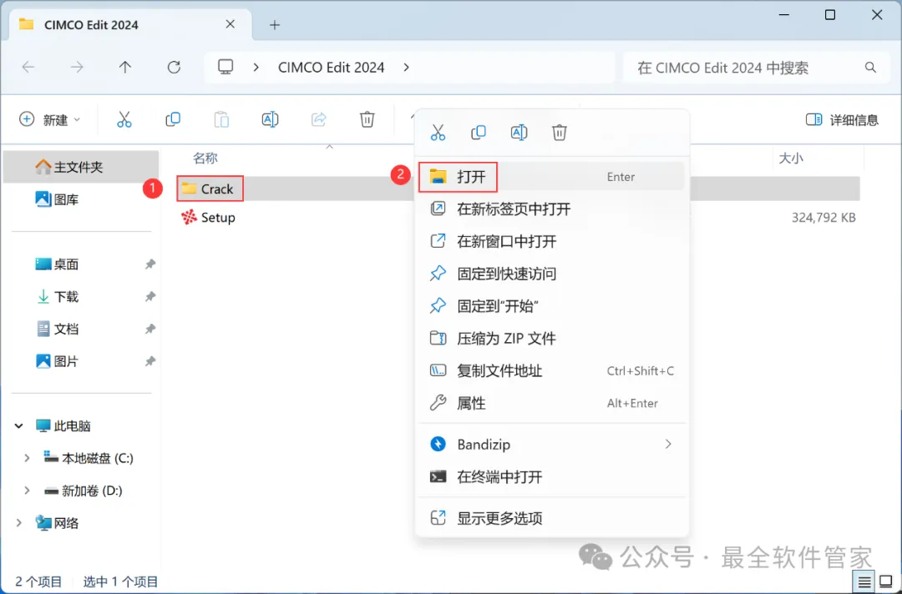Choose 固定到快速访问
Viewport: 902px width, 594px height.
[x=552, y=274]
